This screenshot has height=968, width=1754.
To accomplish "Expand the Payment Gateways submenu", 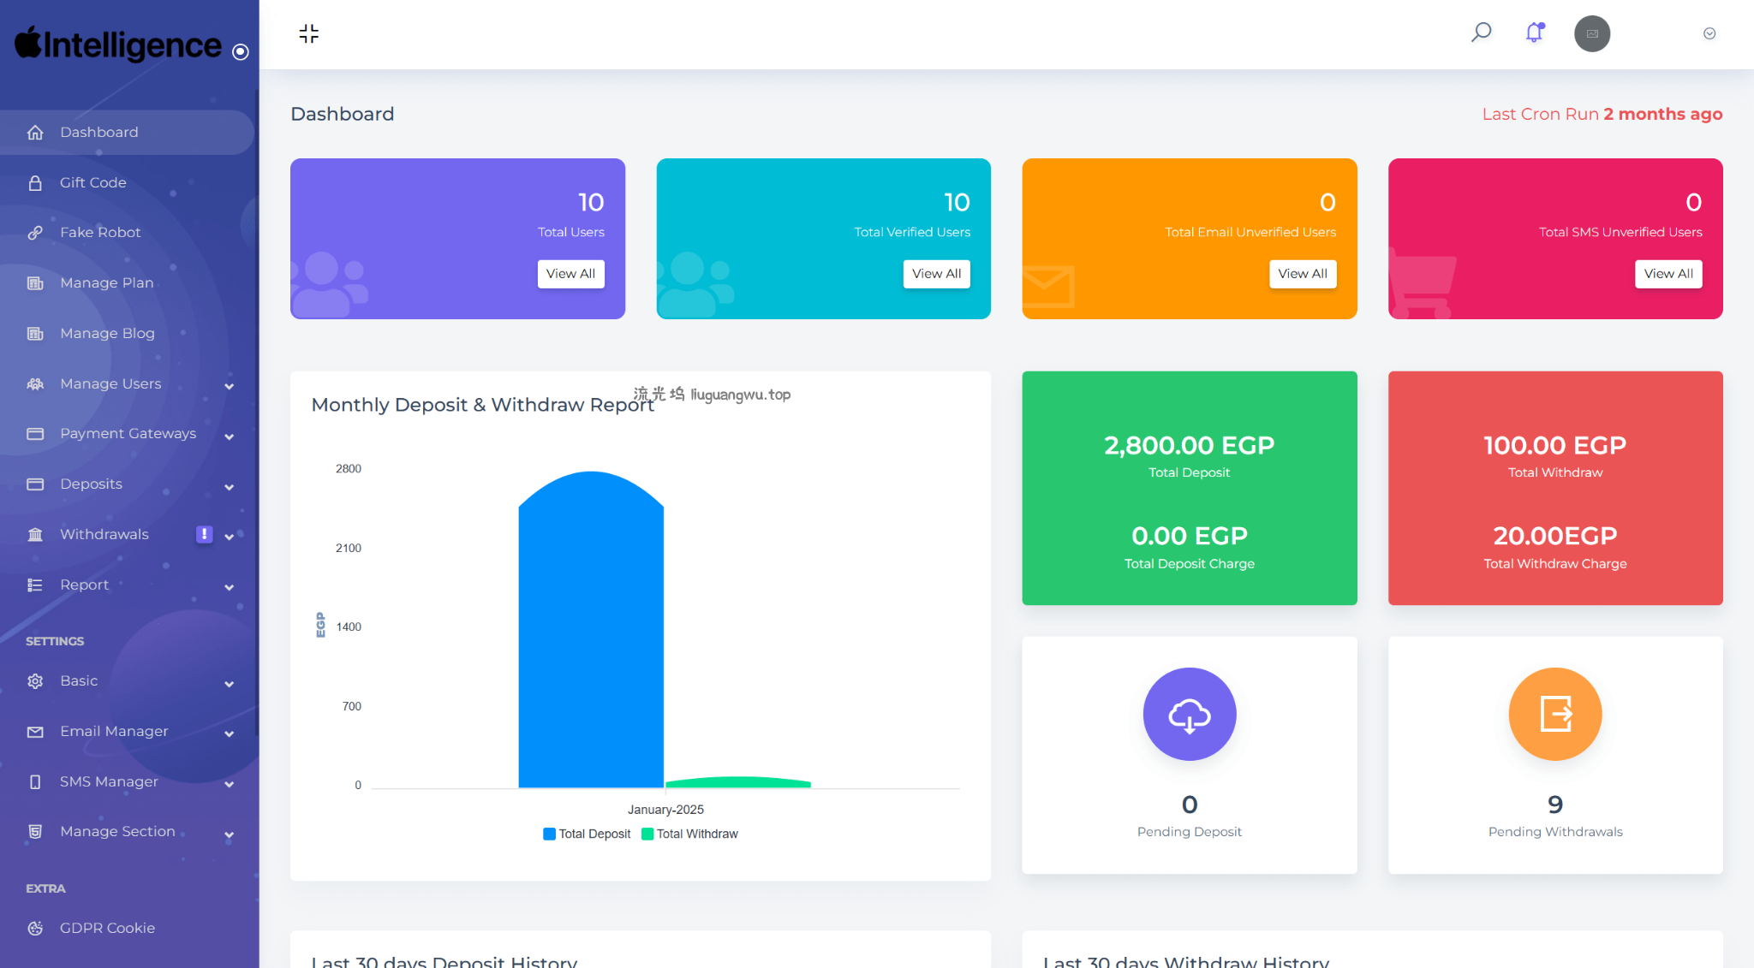I will click(128, 434).
